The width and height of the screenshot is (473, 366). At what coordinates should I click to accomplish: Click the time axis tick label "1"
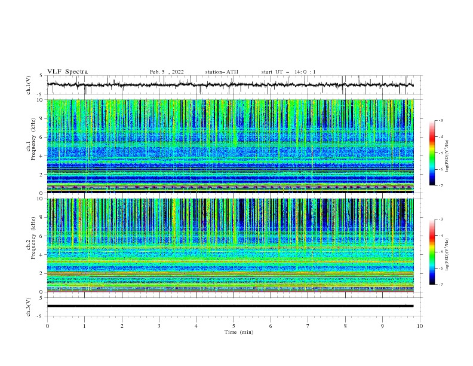click(84, 326)
